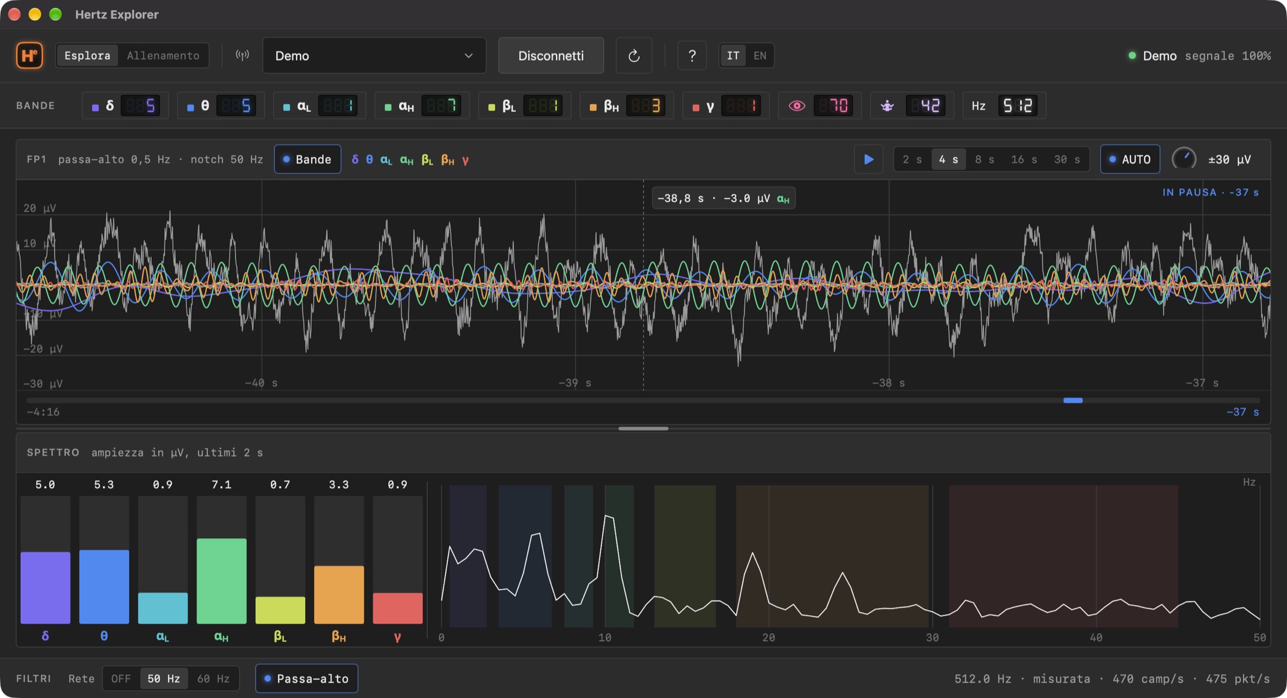Click the gamma band readout in Bande row
The image size is (1287, 698).
pyautogui.click(x=726, y=106)
